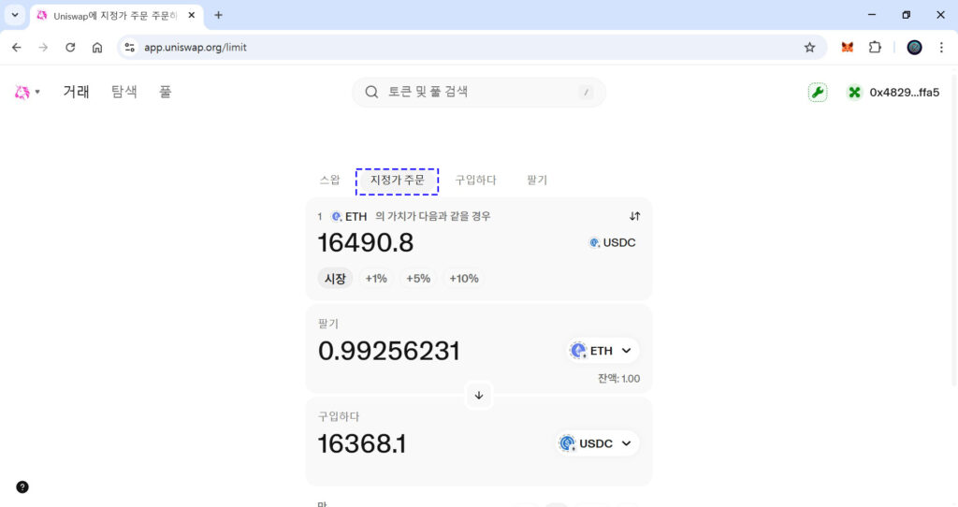The width and height of the screenshot is (958, 507).
Task: Click the MetaMask fox extension icon
Action: point(848,47)
